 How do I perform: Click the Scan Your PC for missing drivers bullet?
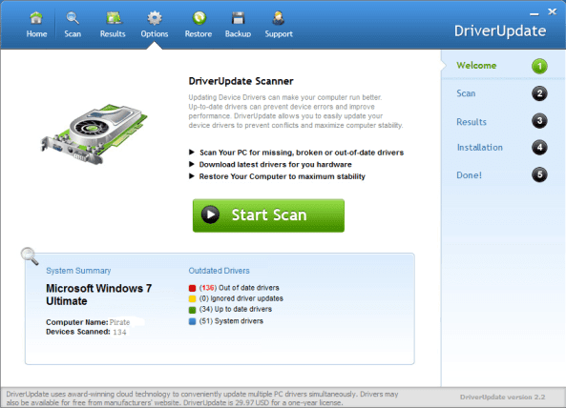click(302, 153)
